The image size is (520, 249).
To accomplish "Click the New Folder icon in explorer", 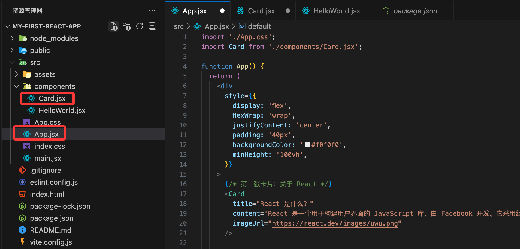I will point(126,26).
